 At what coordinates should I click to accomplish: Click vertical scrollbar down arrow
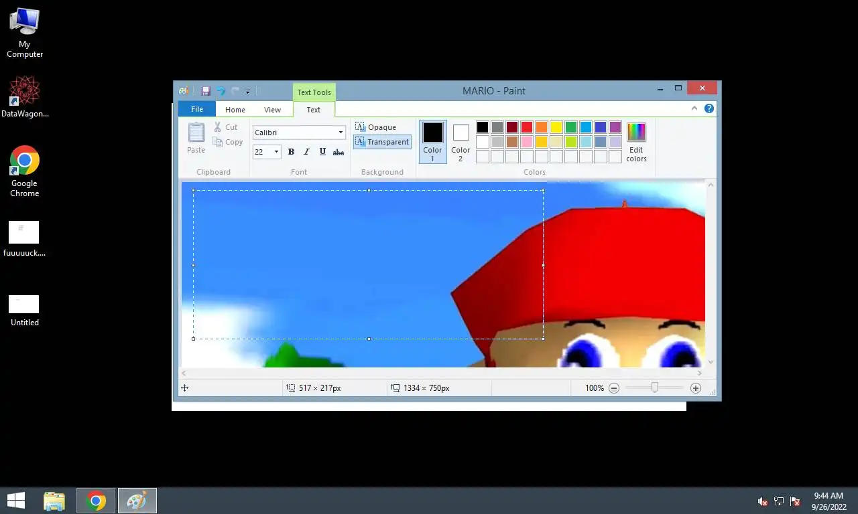[711, 362]
